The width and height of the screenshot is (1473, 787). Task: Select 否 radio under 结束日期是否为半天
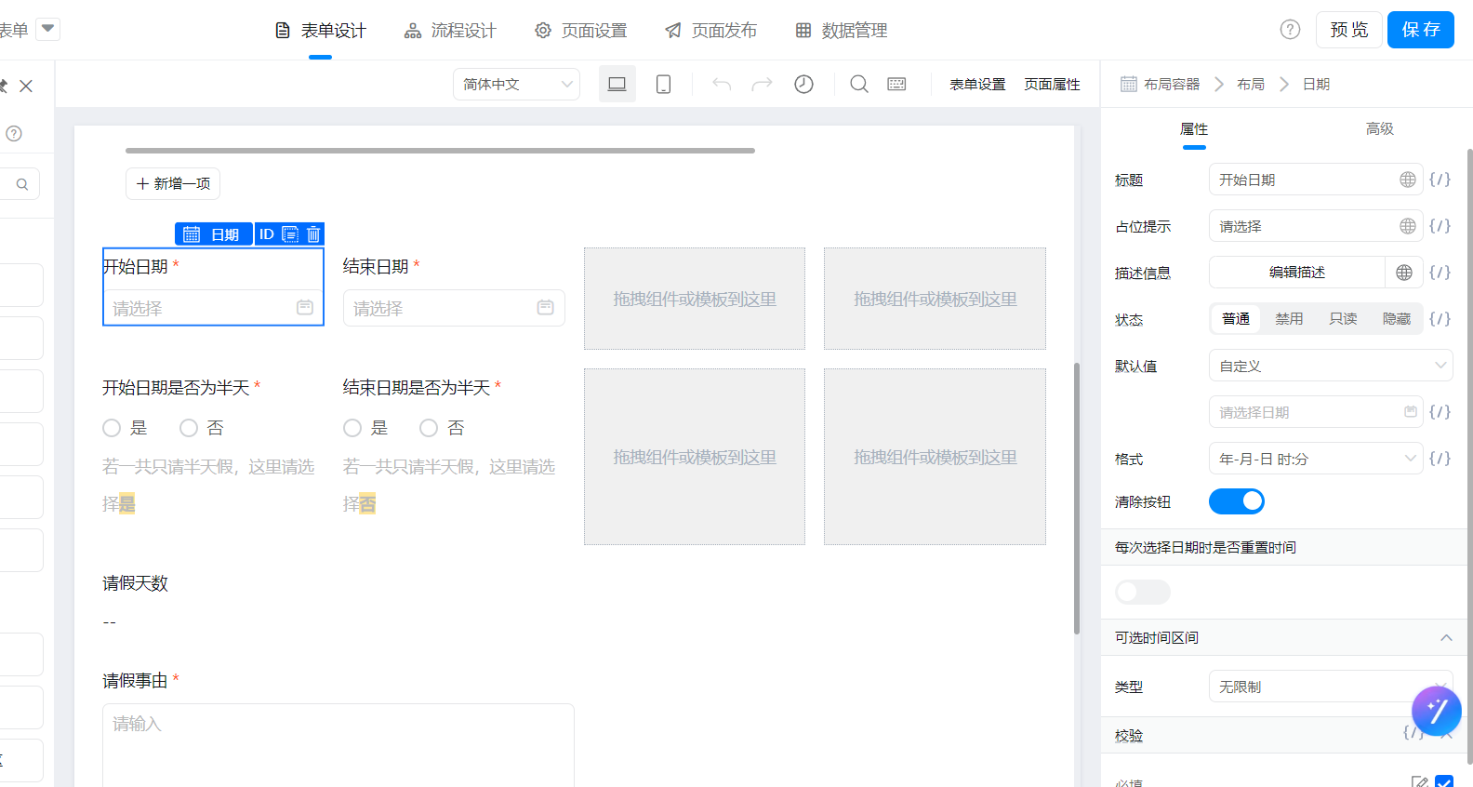point(429,428)
